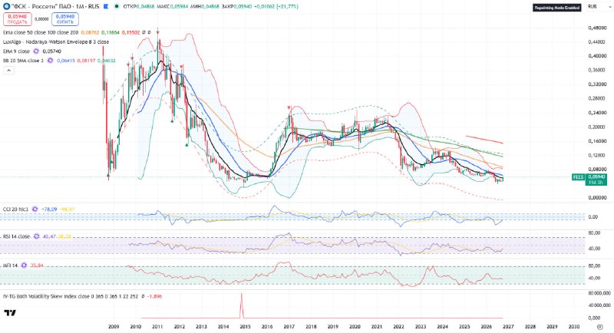Click the spread value 0,00000
The height and width of the screenshot is (333, 614).
(41, 18)
